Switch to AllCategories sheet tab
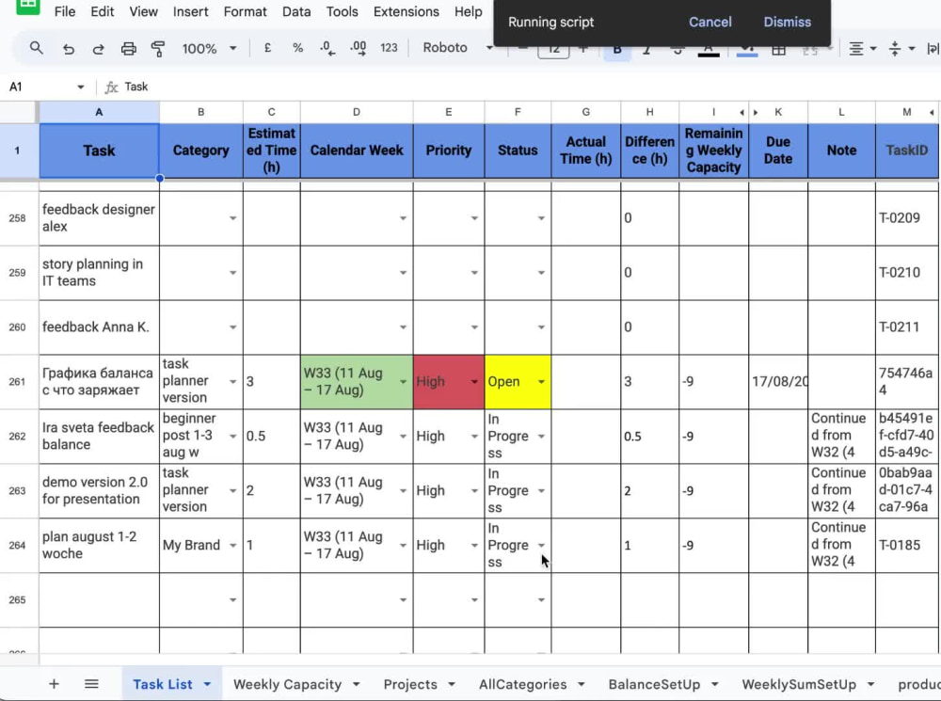This screenshot has width=941, height=701. [x=522, y=685]
